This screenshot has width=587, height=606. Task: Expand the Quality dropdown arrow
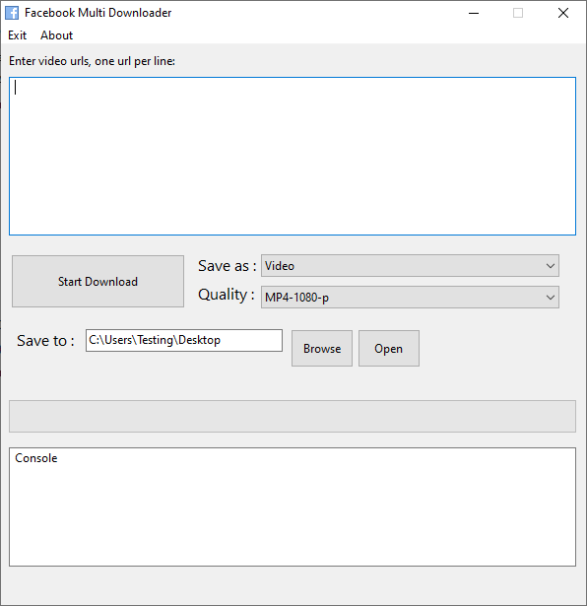(551, 298)
